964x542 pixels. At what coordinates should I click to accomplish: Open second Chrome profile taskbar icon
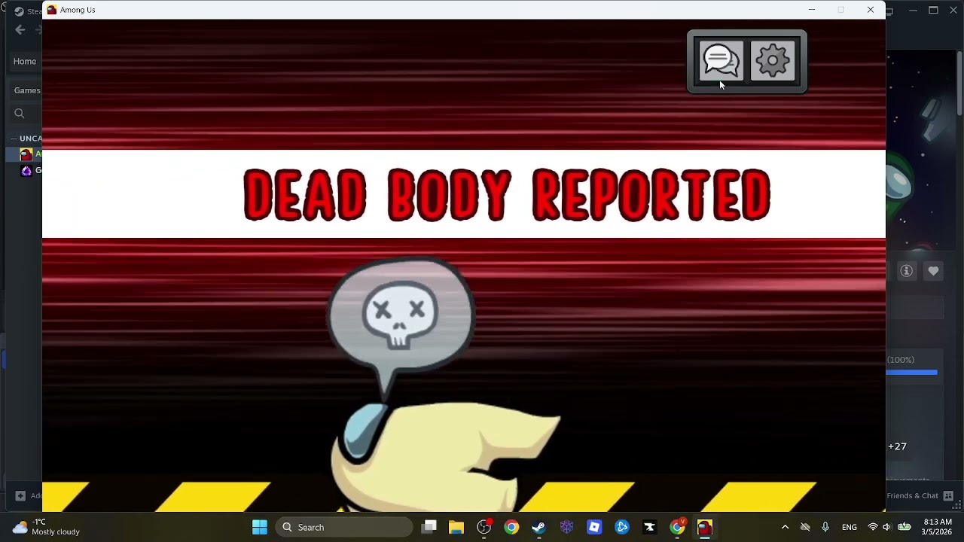[677, 527]
